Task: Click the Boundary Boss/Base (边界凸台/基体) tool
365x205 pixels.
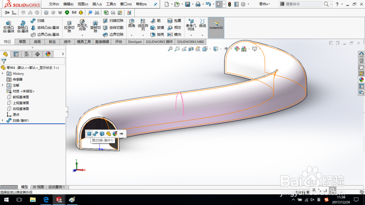Action: [x=45, y=34]
